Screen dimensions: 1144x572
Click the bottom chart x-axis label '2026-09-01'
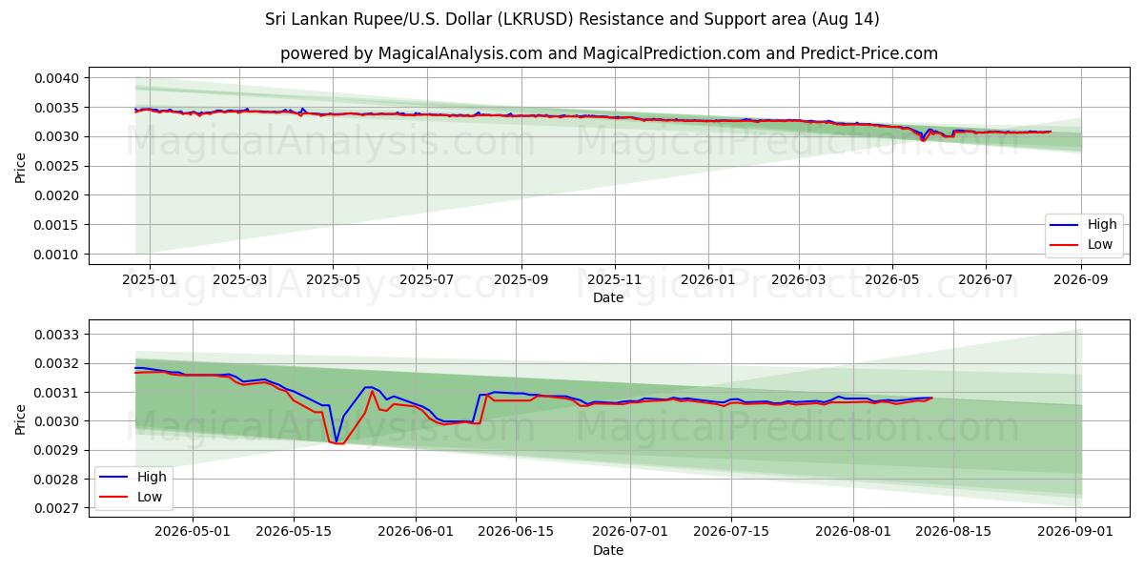pyautogui.click(x=1076, y=534)
